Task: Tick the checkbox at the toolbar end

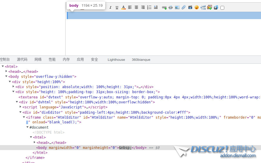Action: point(222,8)
